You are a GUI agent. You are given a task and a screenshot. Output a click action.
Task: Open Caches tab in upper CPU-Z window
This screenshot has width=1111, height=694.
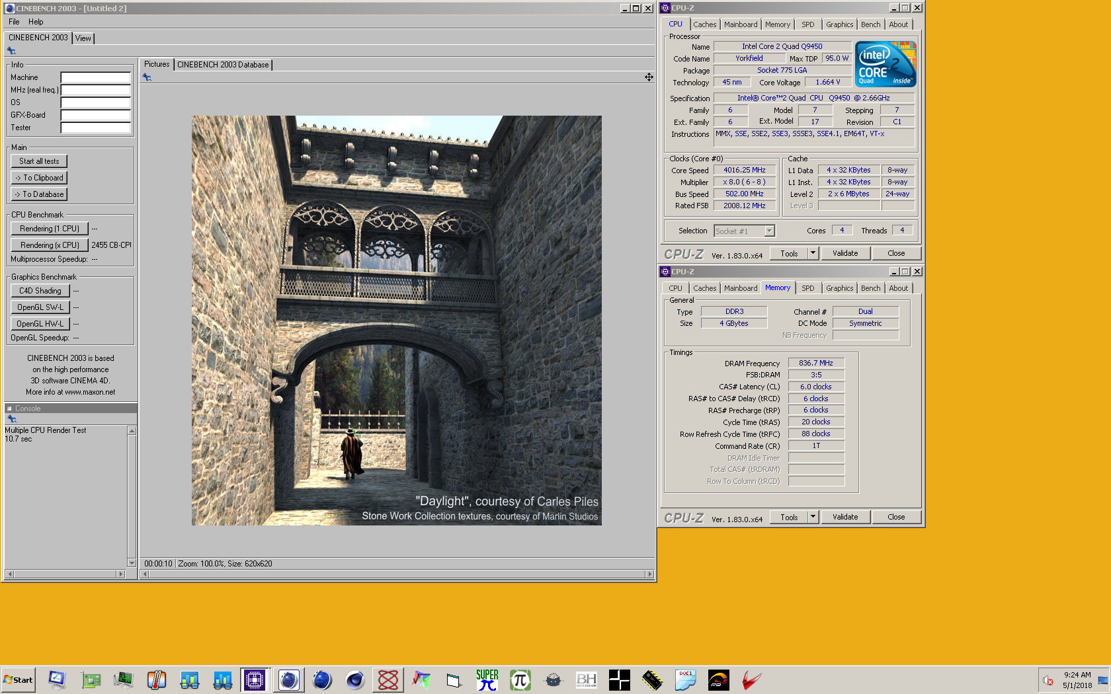coord(705,24)
